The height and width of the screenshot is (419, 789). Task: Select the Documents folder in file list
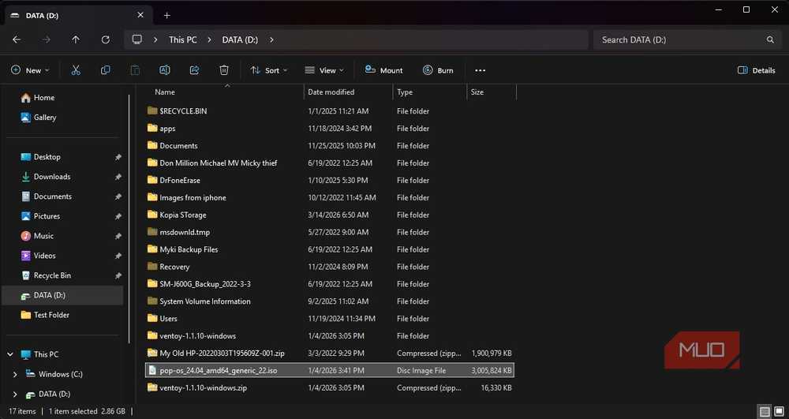pyautogui.click(x=330, y=146)
